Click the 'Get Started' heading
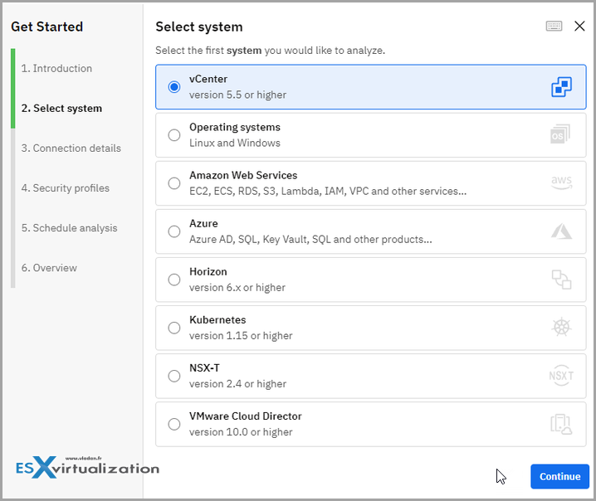 coord(46,27)
